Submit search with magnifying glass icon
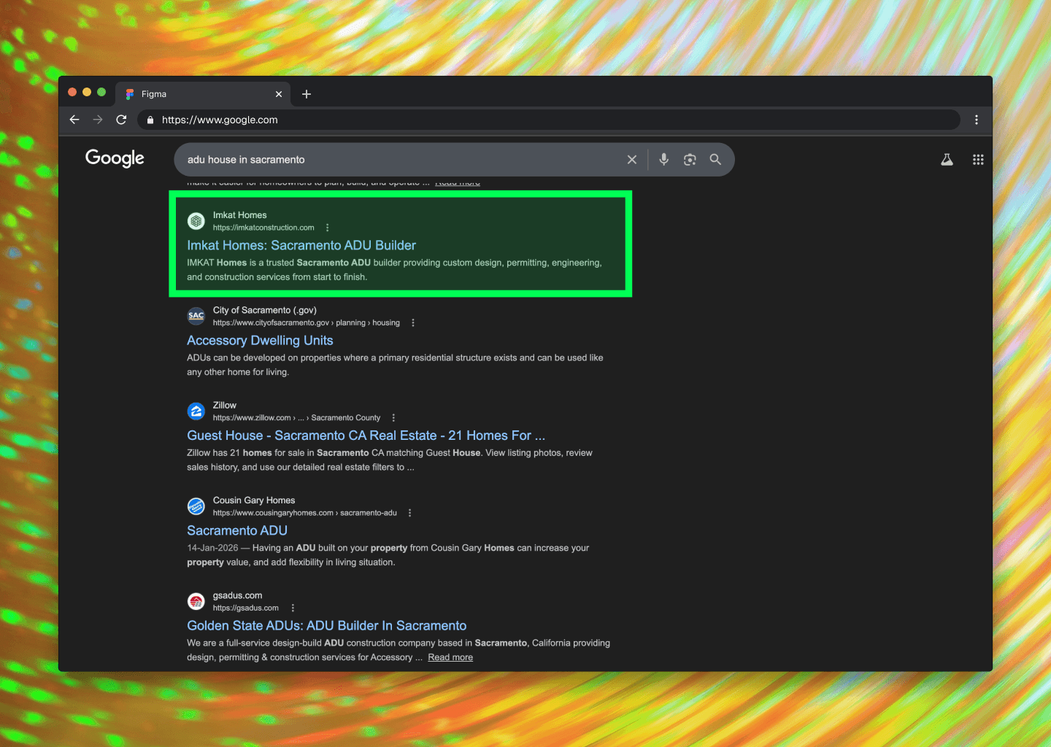 (715, 159)
